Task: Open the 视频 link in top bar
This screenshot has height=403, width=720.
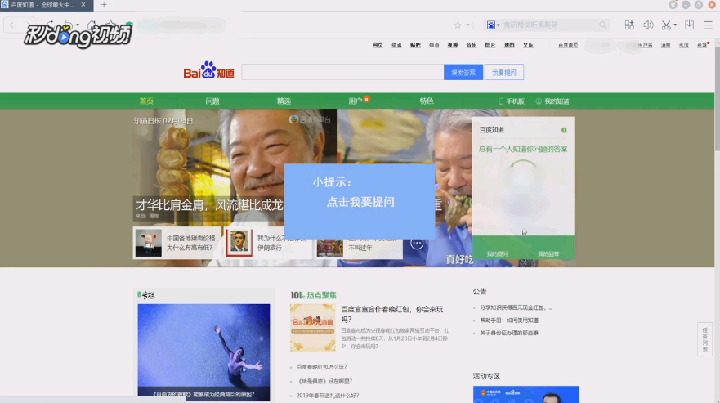Action: point(453,45)
